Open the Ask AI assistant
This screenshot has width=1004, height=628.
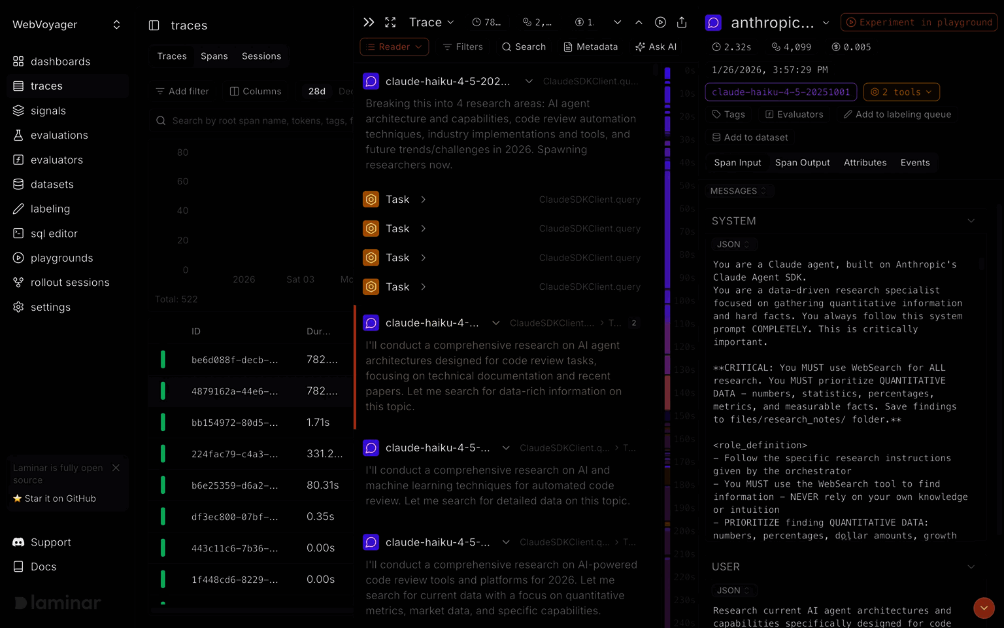pyautogui.click(x=656, y=47)
